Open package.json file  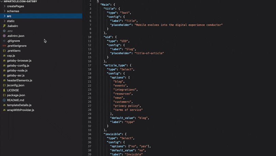pos(16,95)
